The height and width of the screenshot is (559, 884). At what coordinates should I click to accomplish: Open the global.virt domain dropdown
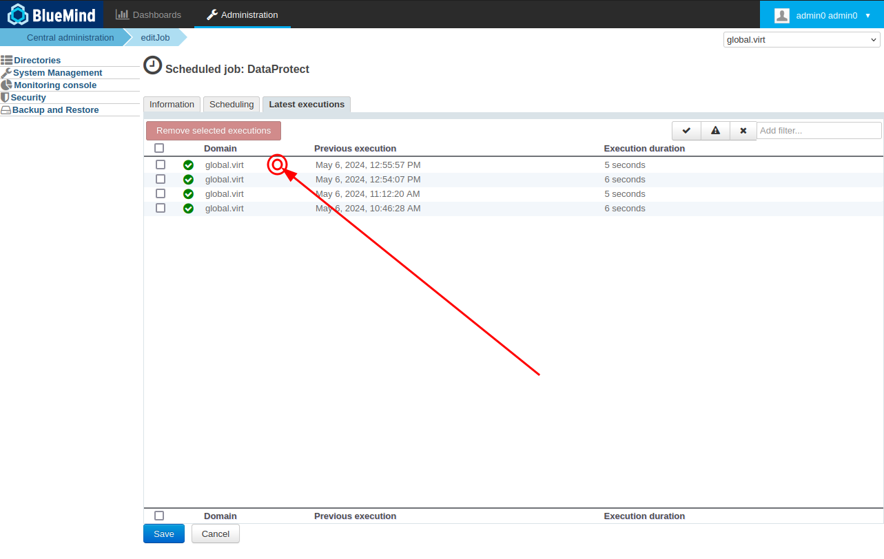(801, 40)
